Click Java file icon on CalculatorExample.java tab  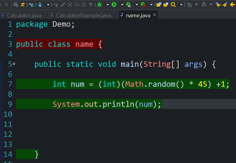pos(52,15)
